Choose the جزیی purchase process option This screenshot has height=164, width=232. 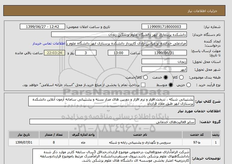tap(189, 85)
